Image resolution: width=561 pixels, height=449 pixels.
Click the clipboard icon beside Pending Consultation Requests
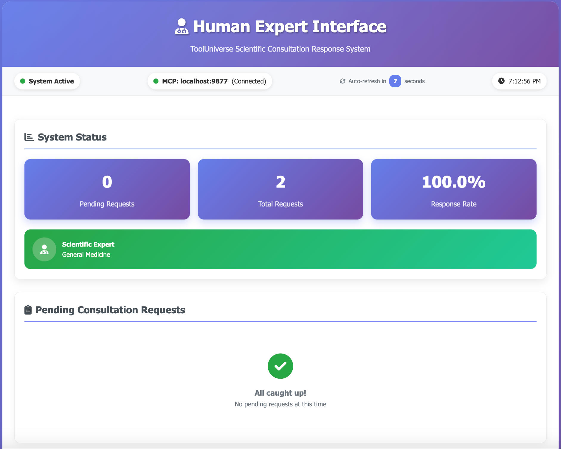click(27, 310)
